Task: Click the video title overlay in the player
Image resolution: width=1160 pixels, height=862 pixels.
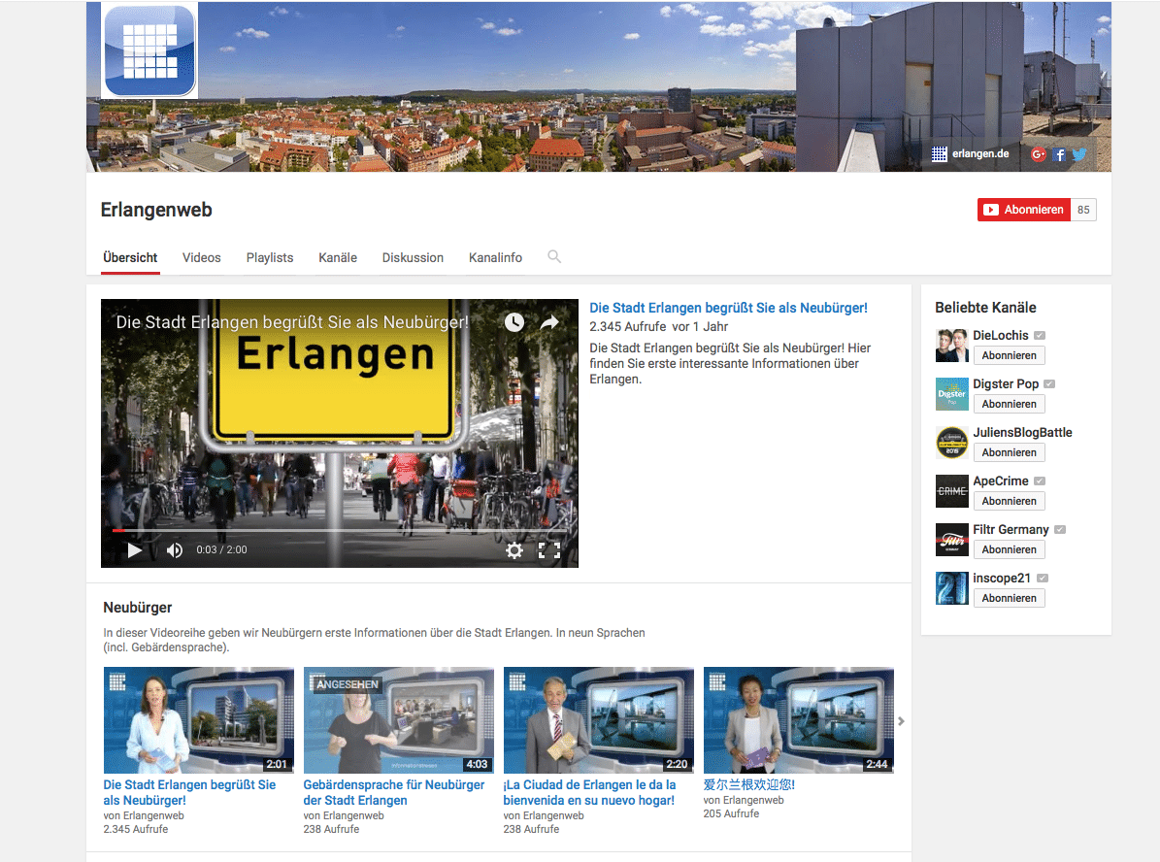Action: pyautogui.click(x=292, y=322)
